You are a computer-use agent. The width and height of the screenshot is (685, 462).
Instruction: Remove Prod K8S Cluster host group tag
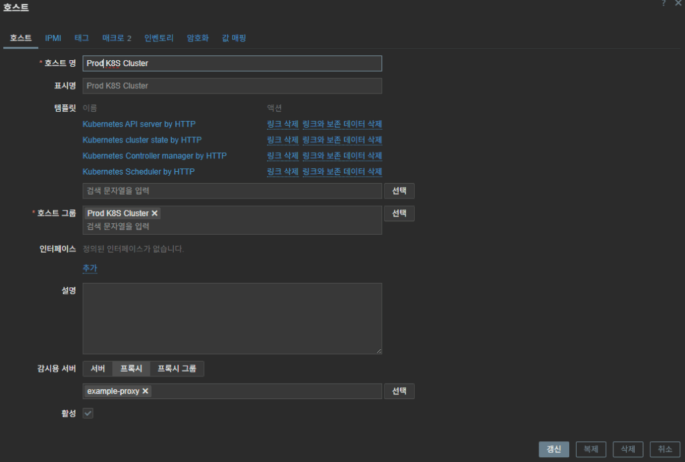(155, 213)
